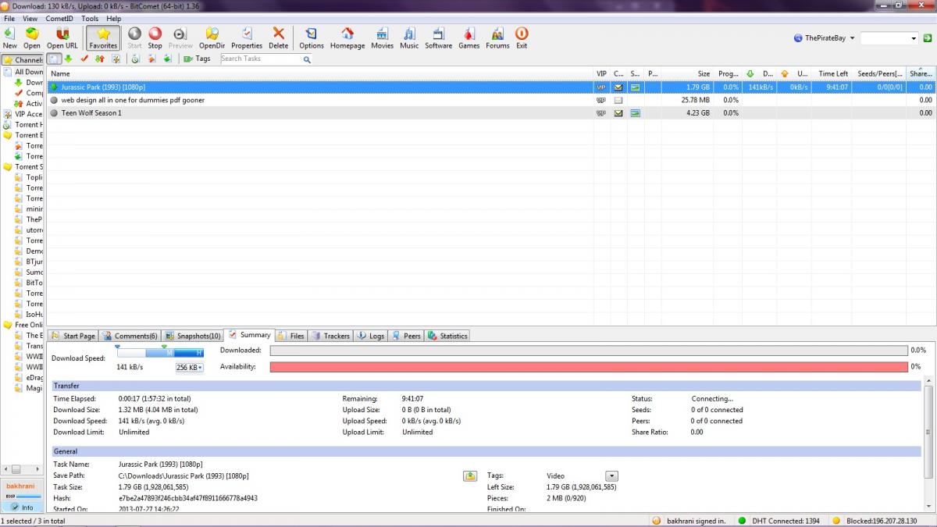The height and width of the screenshot is (527, 937).
Task: Switch to the Trackers tab
Action: 330,336
